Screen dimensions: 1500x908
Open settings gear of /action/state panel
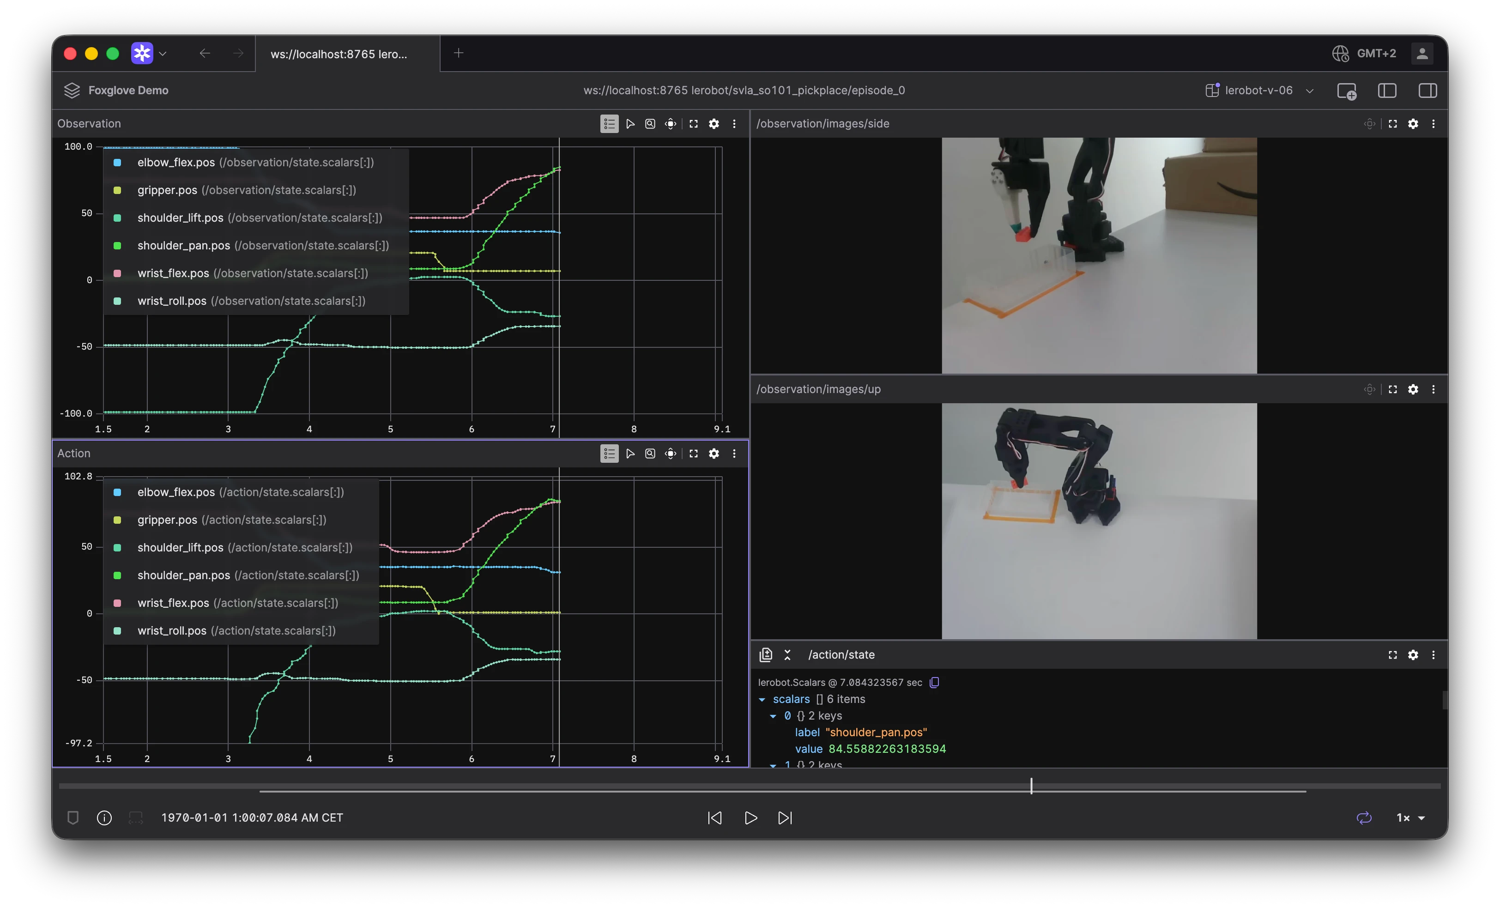click(x=1413, y=654)
